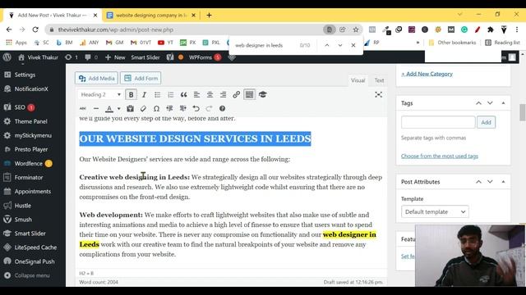Apply italic formatting
Viewport: 526px width, 295px height.
(145, 95)
